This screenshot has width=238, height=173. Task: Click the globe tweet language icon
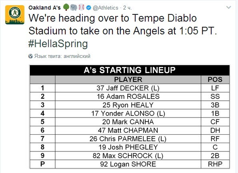click(x=30, y=56)
